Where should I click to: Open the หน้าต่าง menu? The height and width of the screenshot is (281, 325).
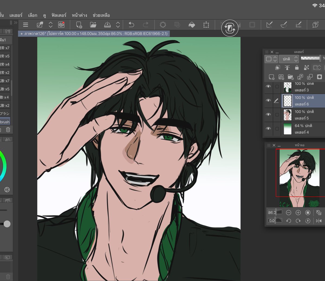click(79, 15)
